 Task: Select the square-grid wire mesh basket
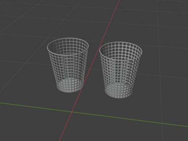(x=68, y=65)
